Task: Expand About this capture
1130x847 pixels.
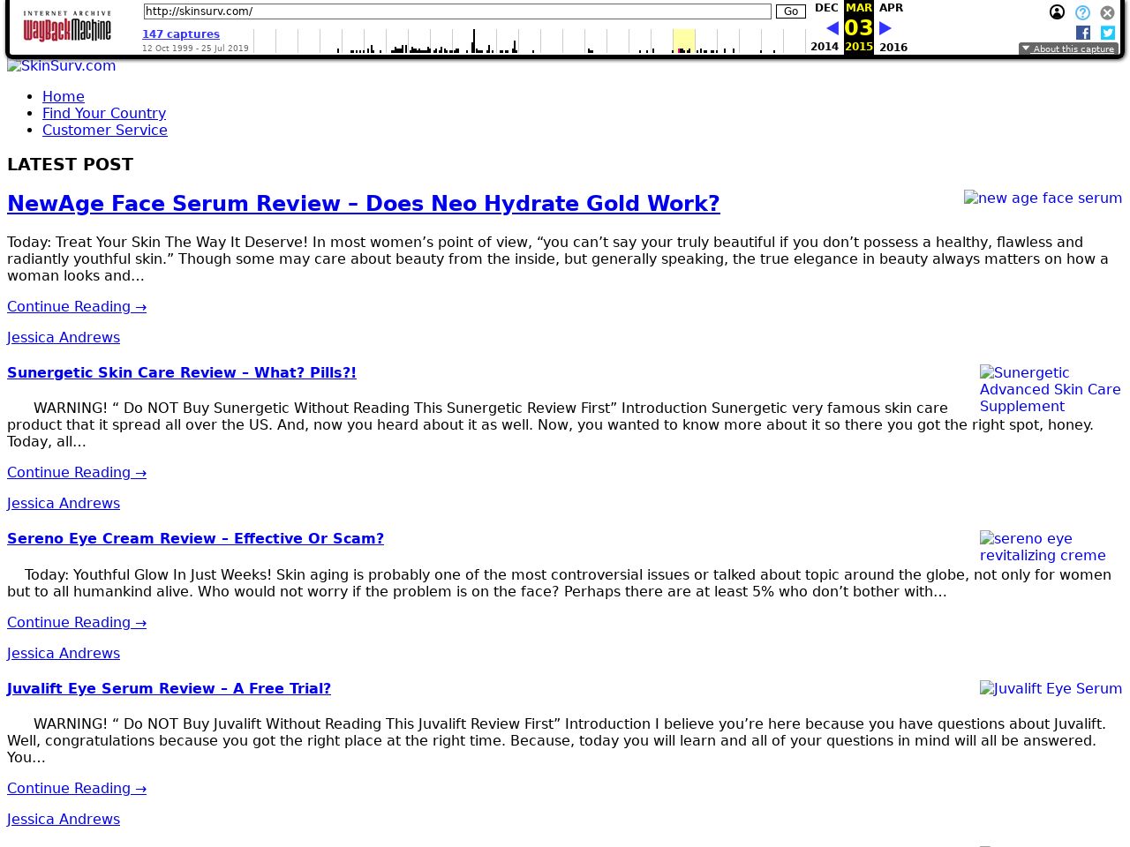Action: click(x=1068, y=49)
